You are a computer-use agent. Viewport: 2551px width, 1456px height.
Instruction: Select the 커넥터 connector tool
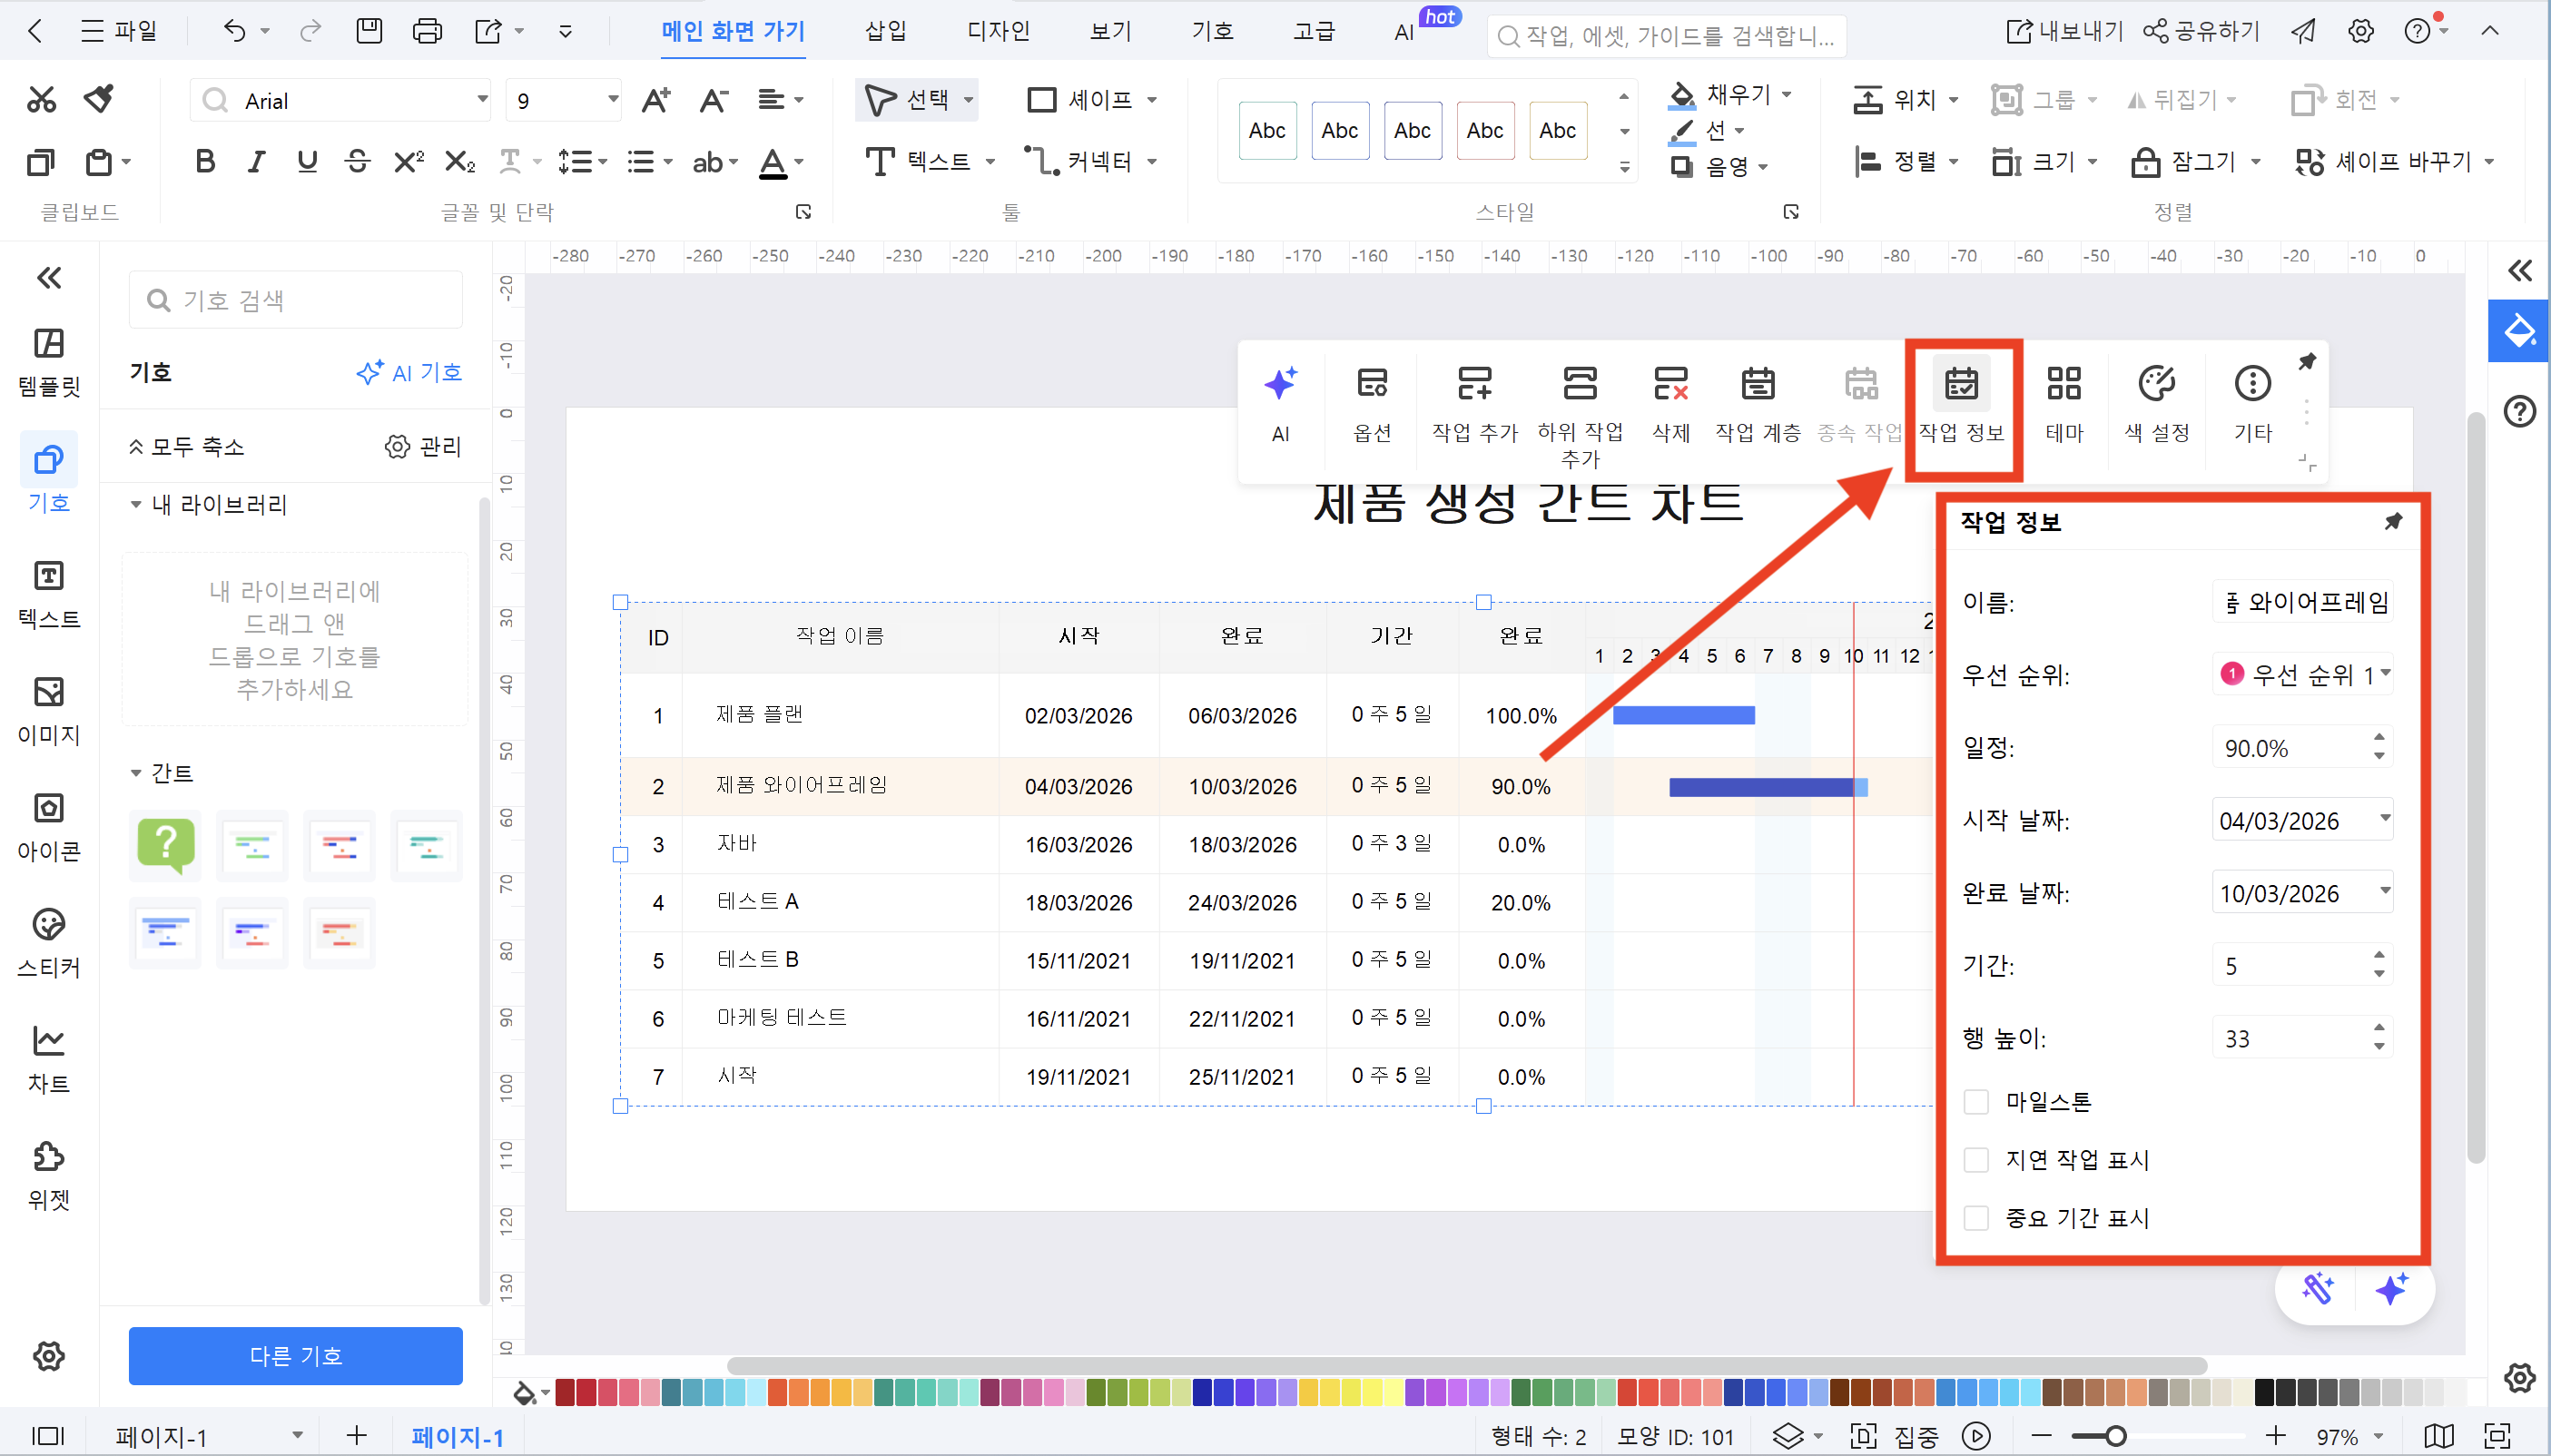(1085, 161)
